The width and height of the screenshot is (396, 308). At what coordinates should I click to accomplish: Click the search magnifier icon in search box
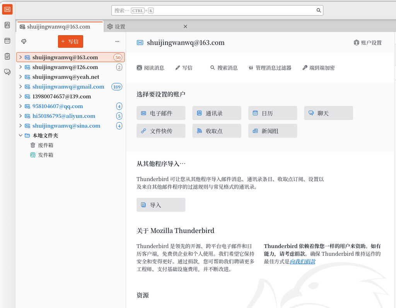[x=319, y=10]
